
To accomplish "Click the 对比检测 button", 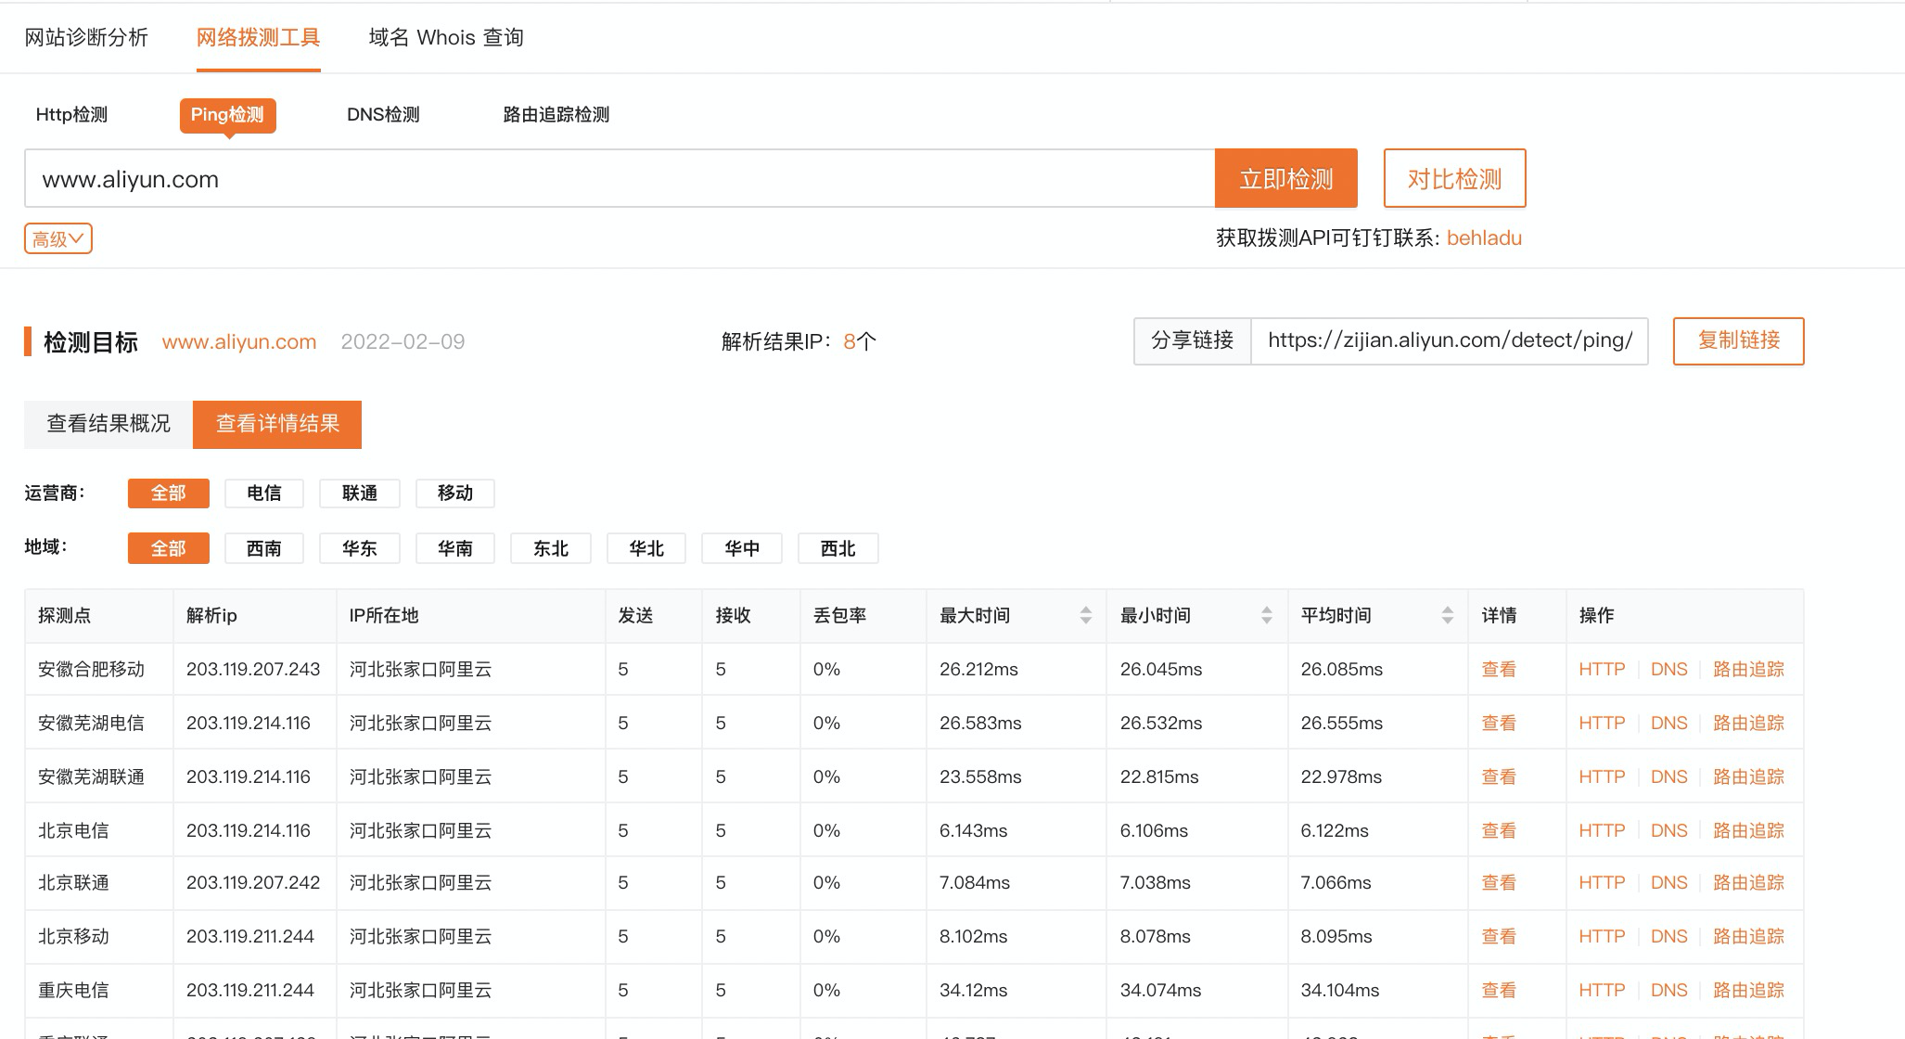I will pos(1454,178).
